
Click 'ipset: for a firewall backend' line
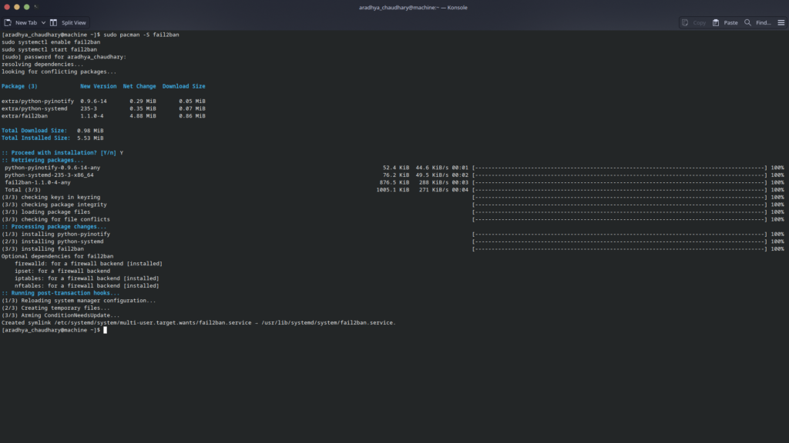(62, 271)
